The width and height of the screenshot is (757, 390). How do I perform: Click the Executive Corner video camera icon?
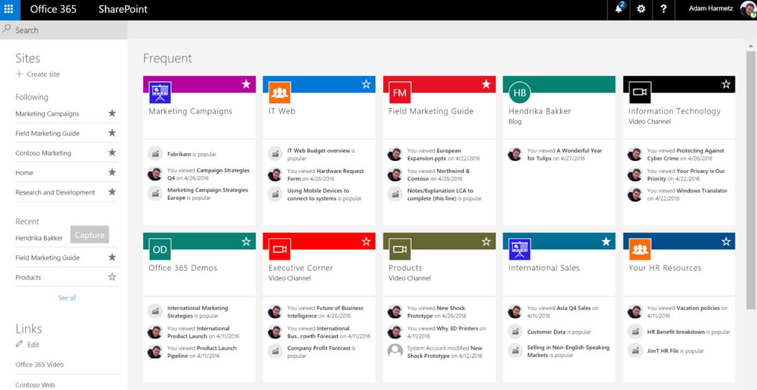[x=280, y=250]
